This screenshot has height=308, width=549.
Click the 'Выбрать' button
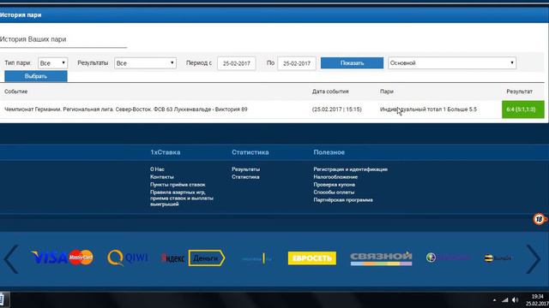36,76
